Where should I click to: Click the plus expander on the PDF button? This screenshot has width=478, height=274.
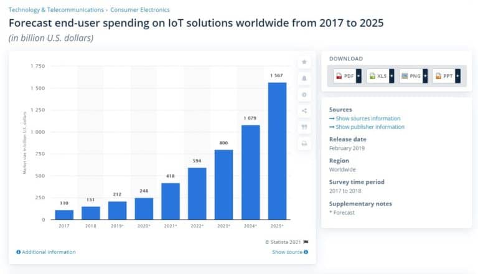[x=358, y=76]
